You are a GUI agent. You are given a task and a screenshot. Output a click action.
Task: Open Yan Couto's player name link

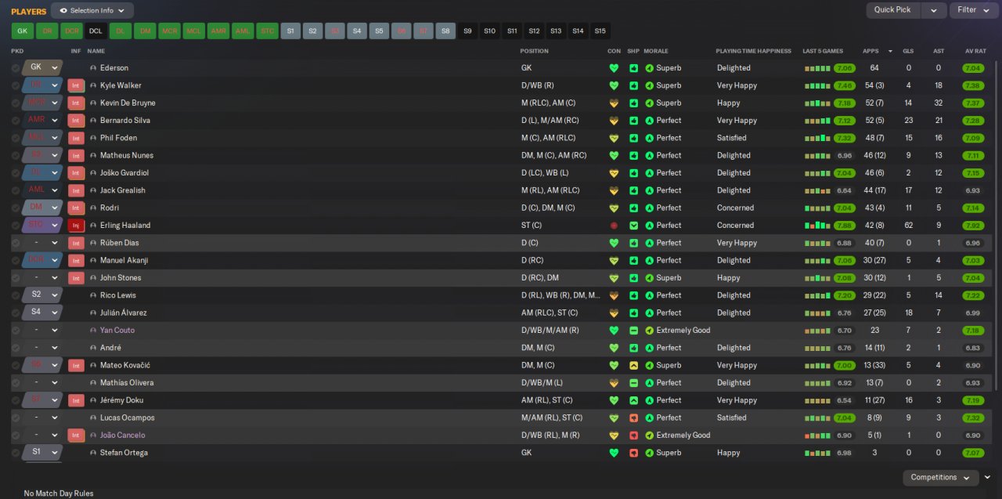pyautogui.click(x=117, y=331)
